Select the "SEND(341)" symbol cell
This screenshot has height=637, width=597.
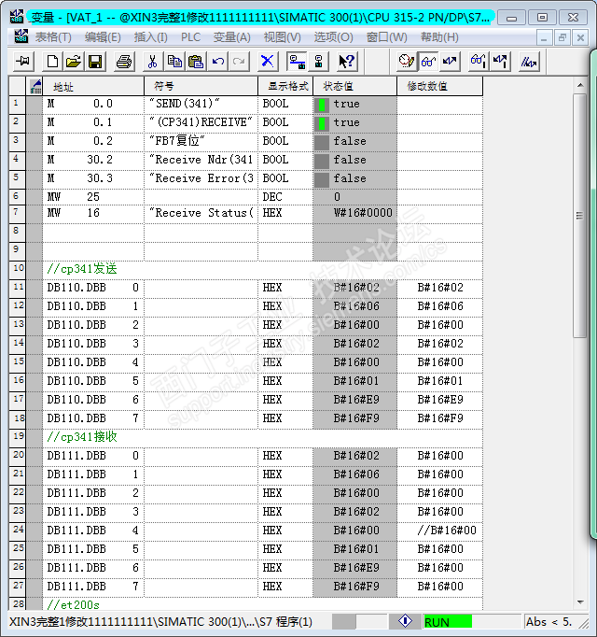pyautogui.click(x=201, y=104)
